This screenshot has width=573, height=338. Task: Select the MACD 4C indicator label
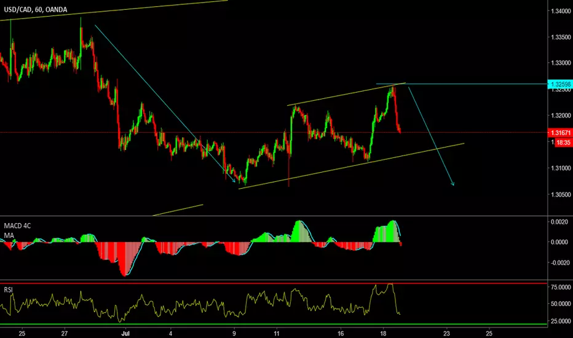tap(17, 226)
